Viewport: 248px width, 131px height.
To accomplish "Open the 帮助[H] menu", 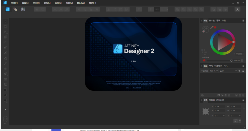I will point(92,3).
